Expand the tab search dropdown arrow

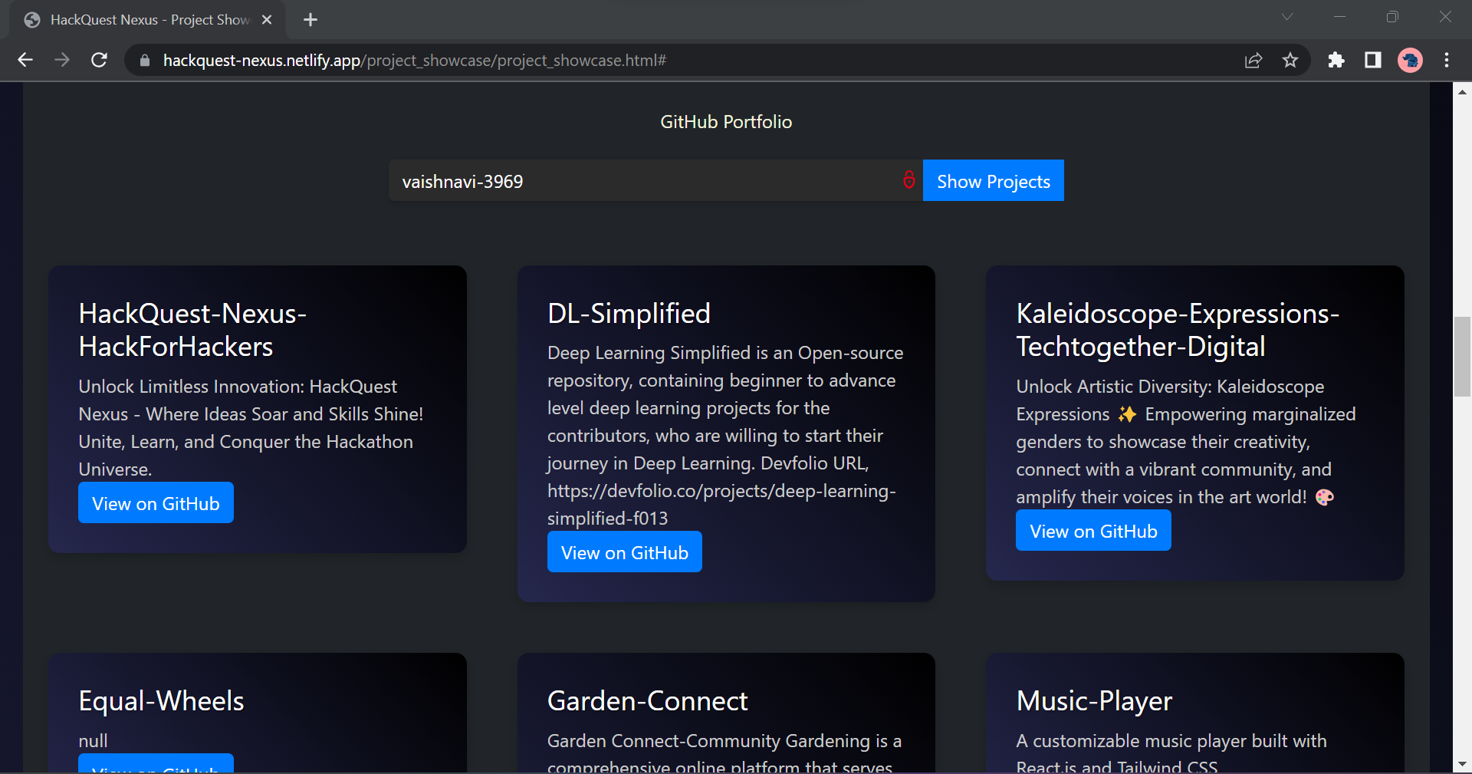point(1287,17)
